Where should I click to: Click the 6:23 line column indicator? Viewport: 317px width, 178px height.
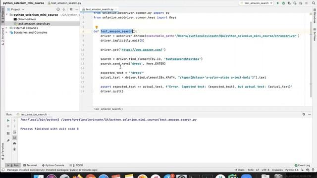251,170
